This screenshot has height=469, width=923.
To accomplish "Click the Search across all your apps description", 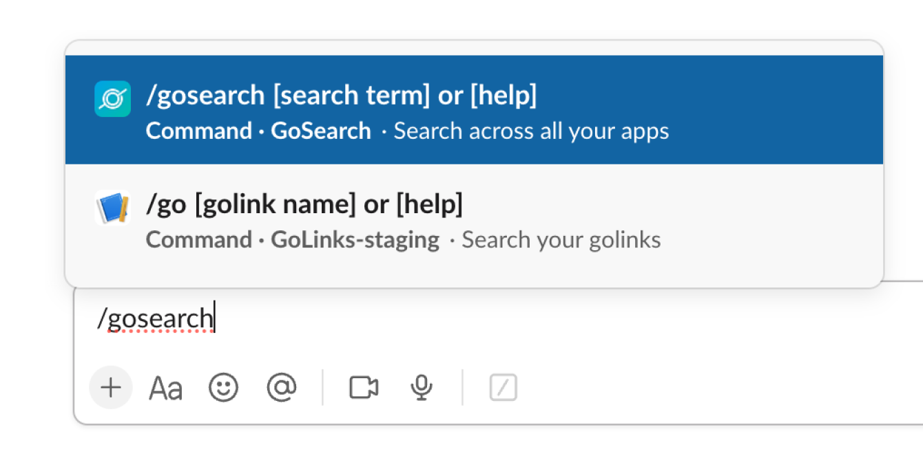I will click(531, 131).
